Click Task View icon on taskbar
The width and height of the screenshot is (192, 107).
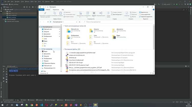pyautogui.click(x=12, y=105)
